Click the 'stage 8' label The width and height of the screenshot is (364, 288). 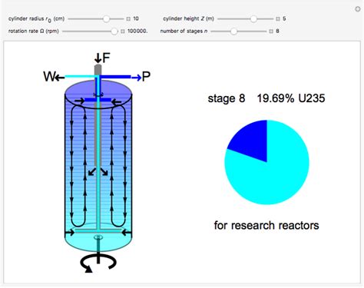click(x=227, y=98)
